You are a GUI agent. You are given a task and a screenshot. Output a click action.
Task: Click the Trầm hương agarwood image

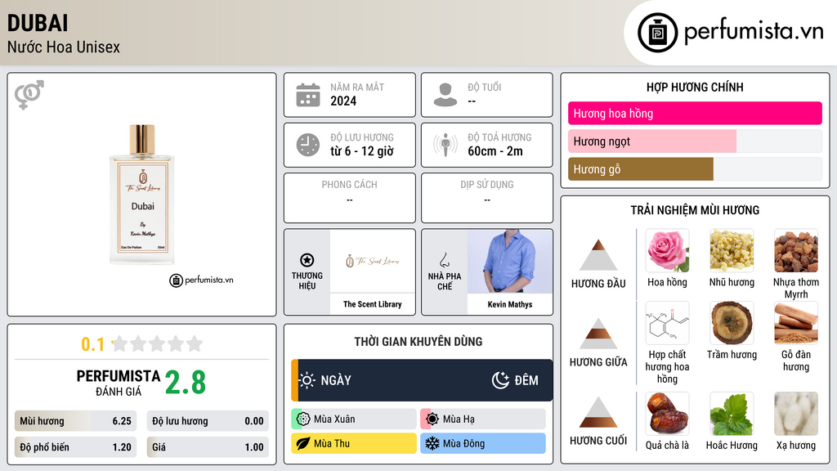point(732,322)
